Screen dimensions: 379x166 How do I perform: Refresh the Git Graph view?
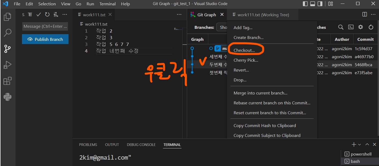click(371, 27)
